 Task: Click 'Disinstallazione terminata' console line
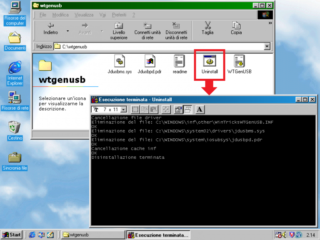click(x=128, y=157)
